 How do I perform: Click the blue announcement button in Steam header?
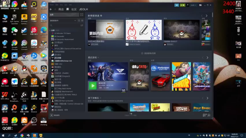177,5
